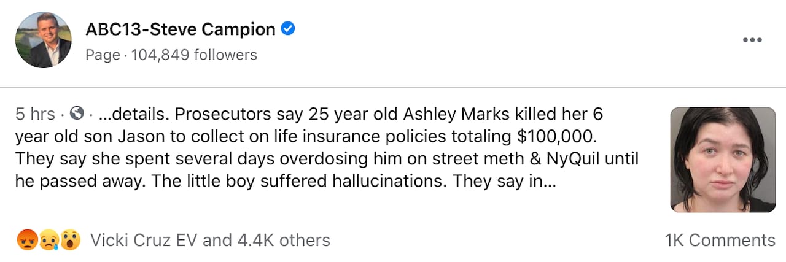
Task: Open the mugshot photo thumbnail
Action: [723, 160]
